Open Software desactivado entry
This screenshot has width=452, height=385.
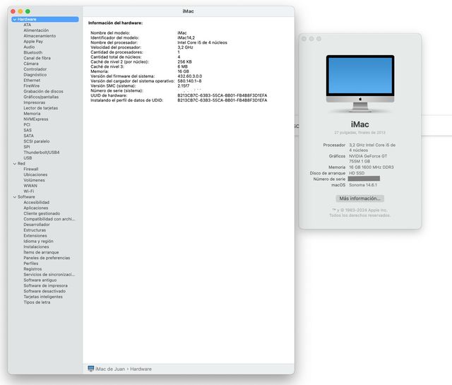pos(44,291)
